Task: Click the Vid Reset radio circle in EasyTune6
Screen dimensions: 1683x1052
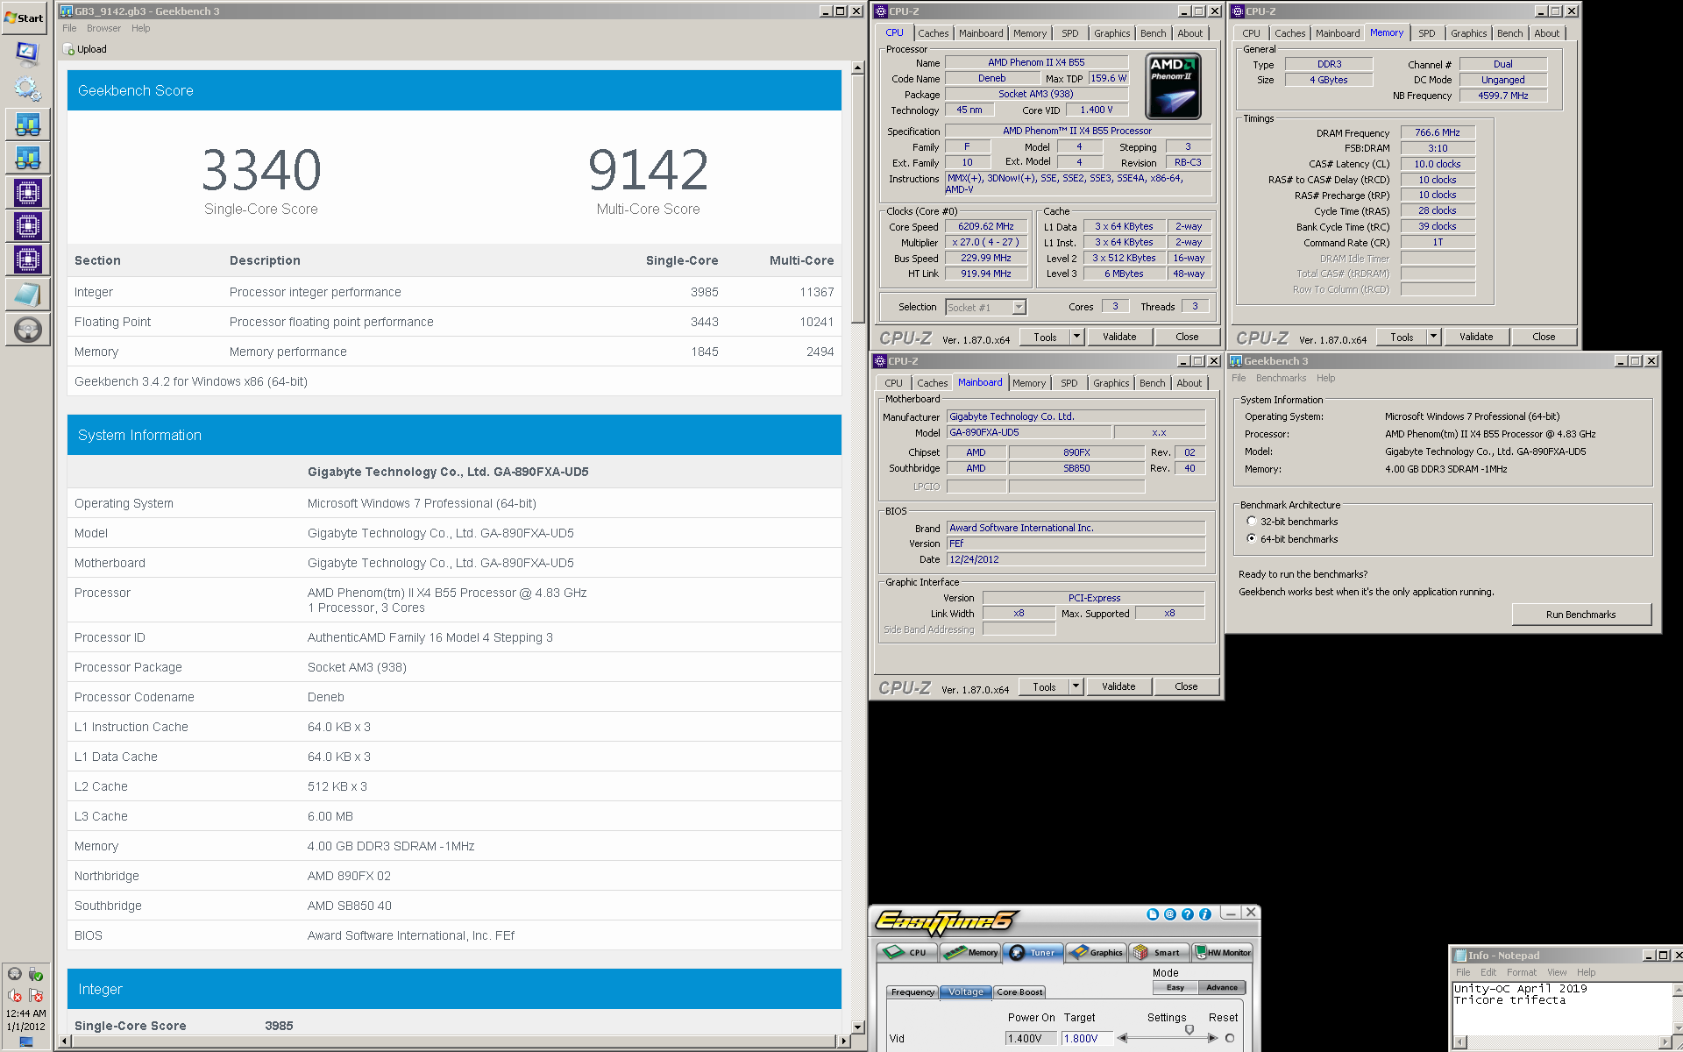Action: pyautogui.click(x=1230, y=1039)
